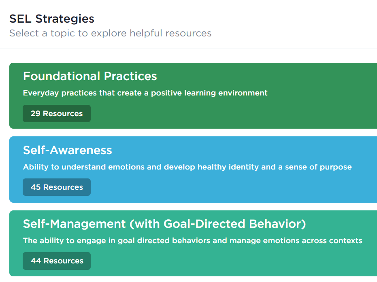Click white gap between Foundational Practices and Self-Awareness cards

(x=188, y=132)
